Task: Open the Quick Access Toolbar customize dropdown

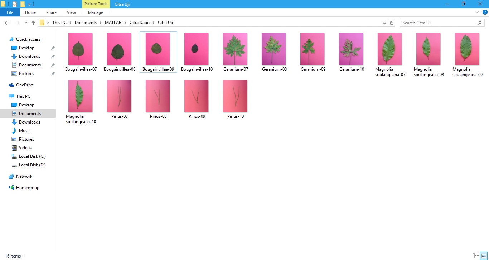Action: pos(29,4)
